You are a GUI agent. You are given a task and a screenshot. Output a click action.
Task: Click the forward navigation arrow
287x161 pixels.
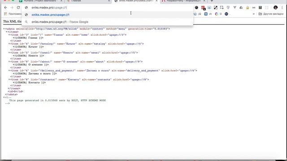12,8
